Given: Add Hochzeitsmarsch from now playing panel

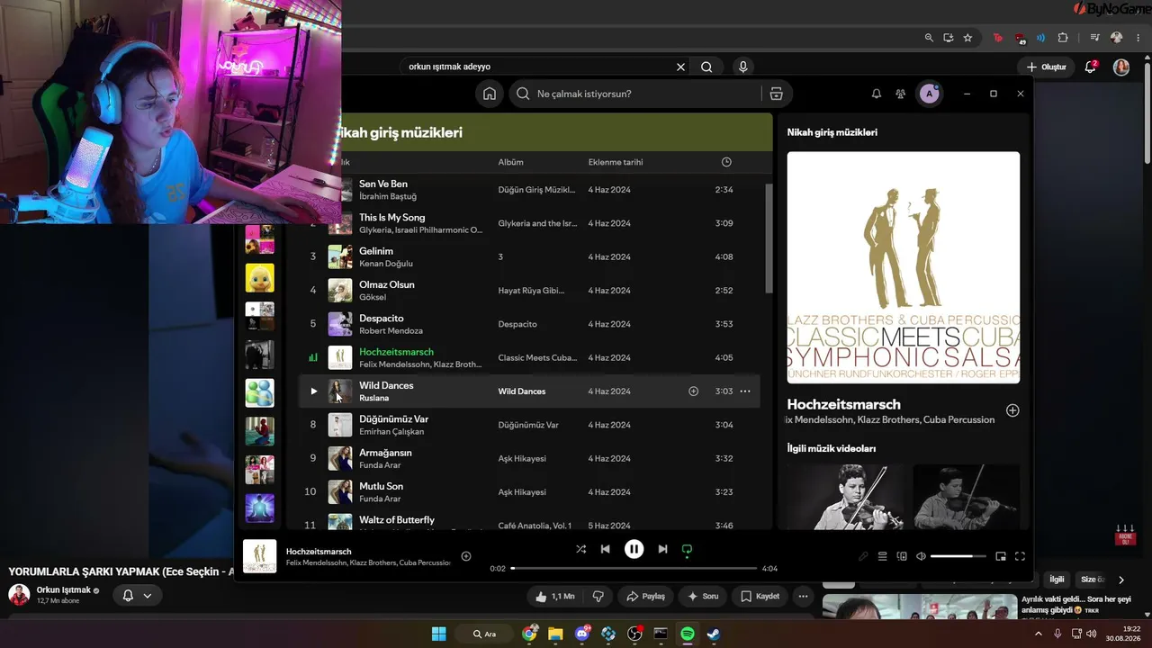Looking at the screenshot, I should pos(1012,410).
